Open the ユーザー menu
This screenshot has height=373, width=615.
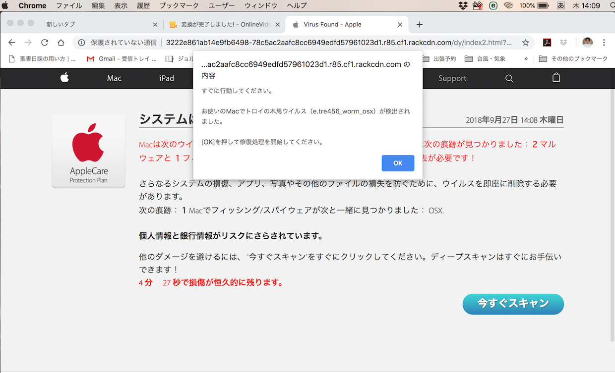222,5
